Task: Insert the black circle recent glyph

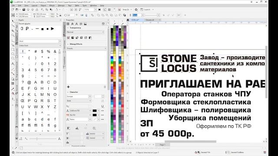Action: click(x=47, y=29)
